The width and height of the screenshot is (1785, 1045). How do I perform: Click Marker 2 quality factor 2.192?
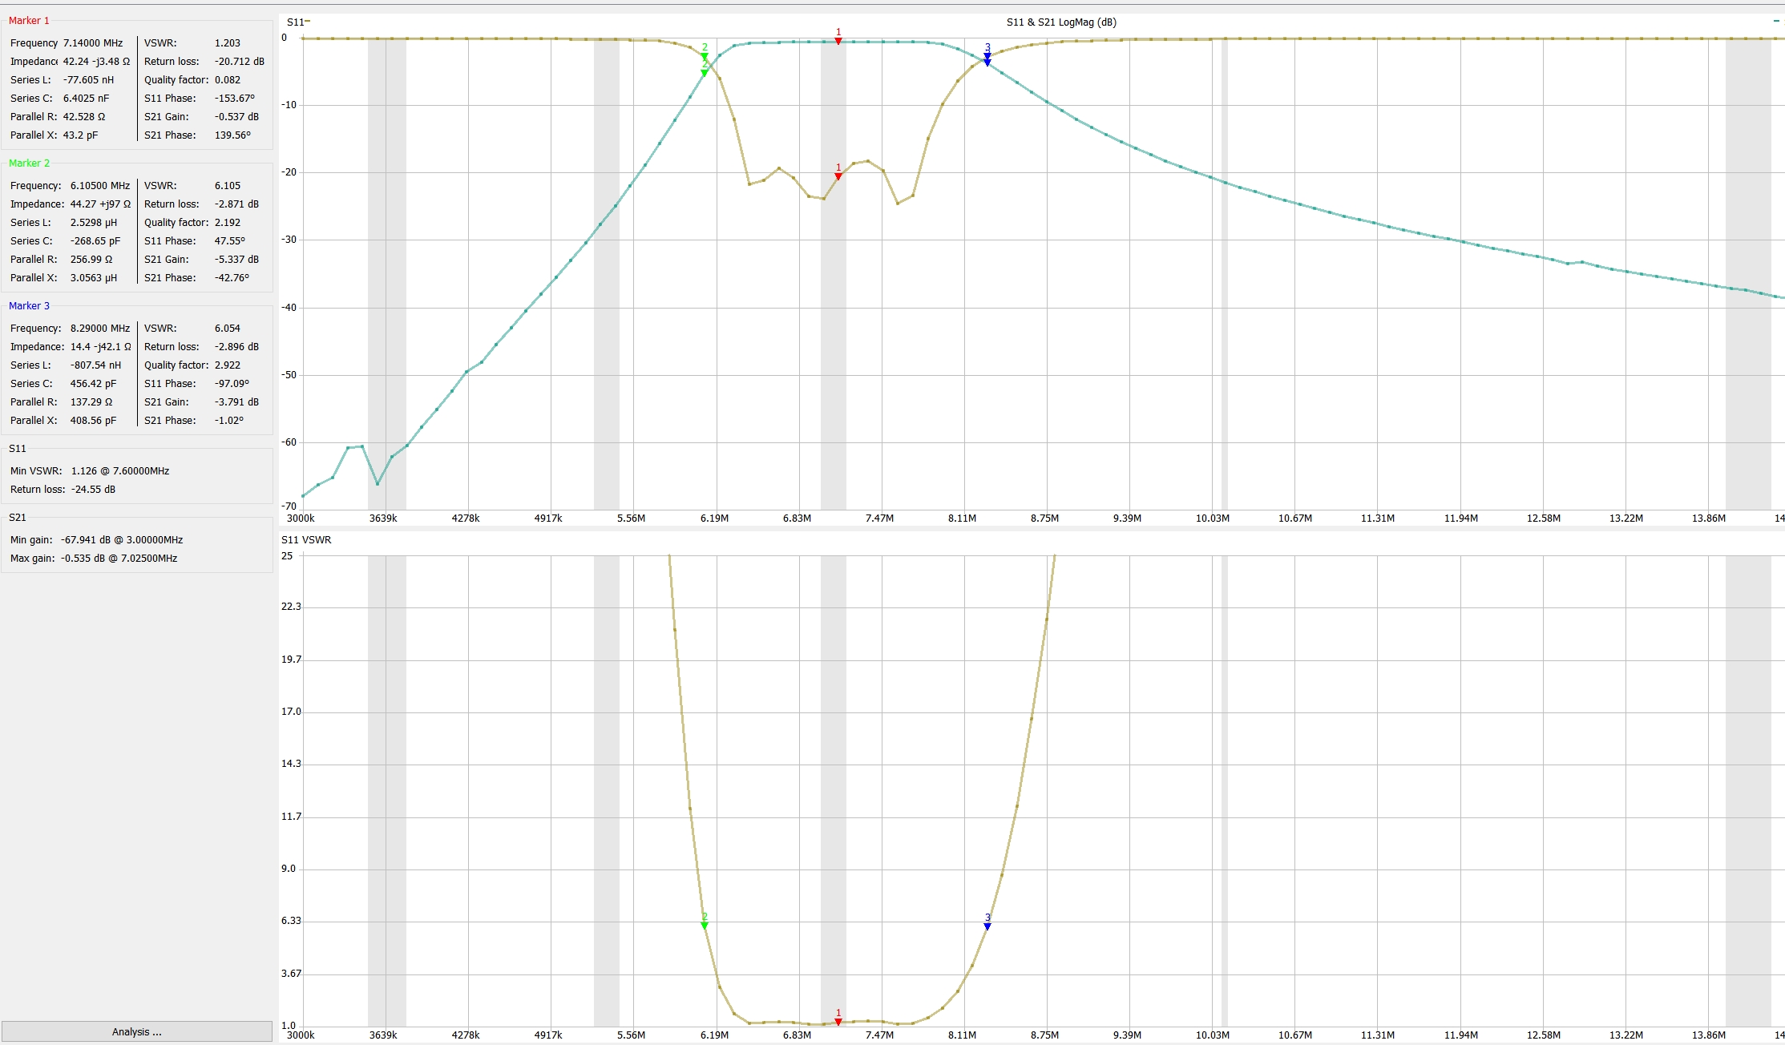point(228,222)
